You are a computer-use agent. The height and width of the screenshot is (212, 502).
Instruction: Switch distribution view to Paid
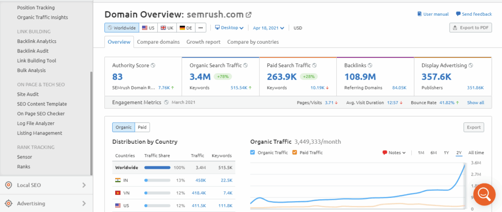(142, 128)
